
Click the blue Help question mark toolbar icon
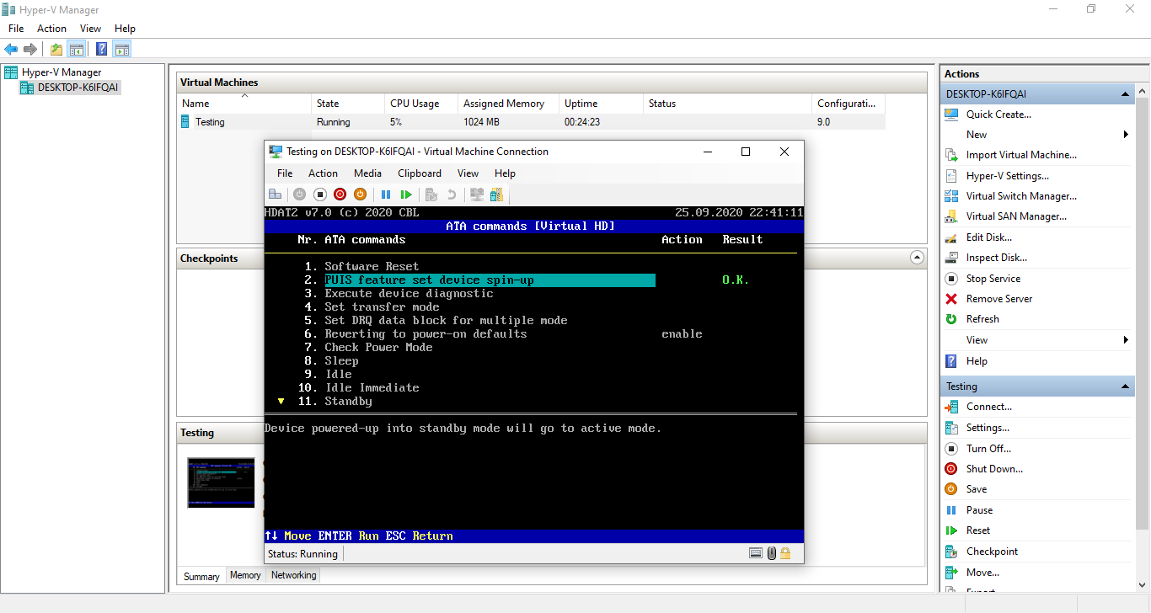pyautogui.click(x=101, y=50)
